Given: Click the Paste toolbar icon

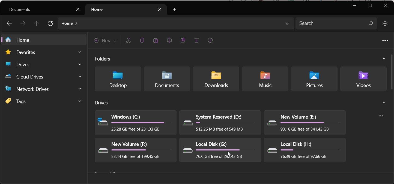Looking at the screenshot, I should [156, 40].
